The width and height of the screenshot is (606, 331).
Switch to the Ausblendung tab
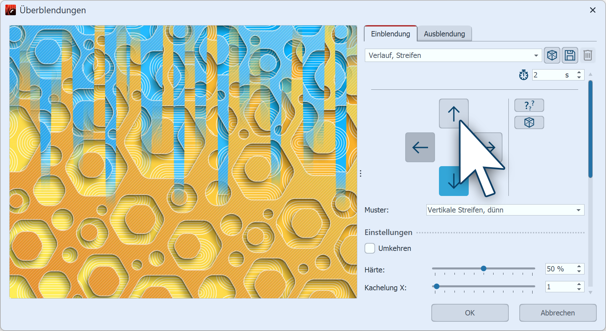pyautogui.click(x=444, y=34)
